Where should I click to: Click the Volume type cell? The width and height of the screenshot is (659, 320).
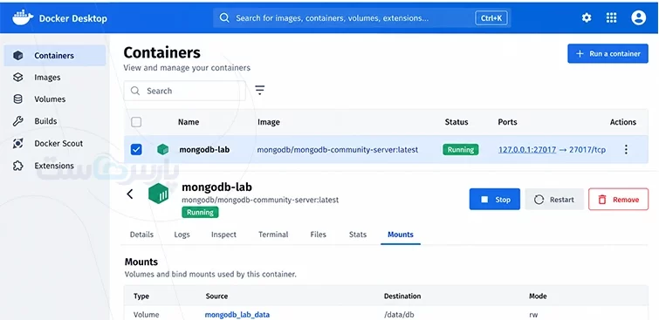pyautogui.click(x=147, y=315)
